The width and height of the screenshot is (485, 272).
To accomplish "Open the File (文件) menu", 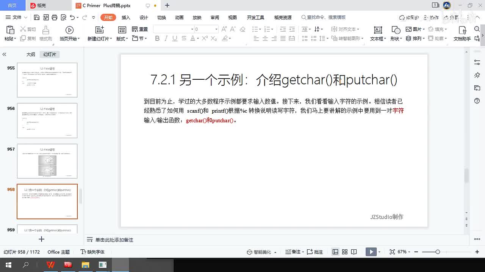I will [17, 17].
